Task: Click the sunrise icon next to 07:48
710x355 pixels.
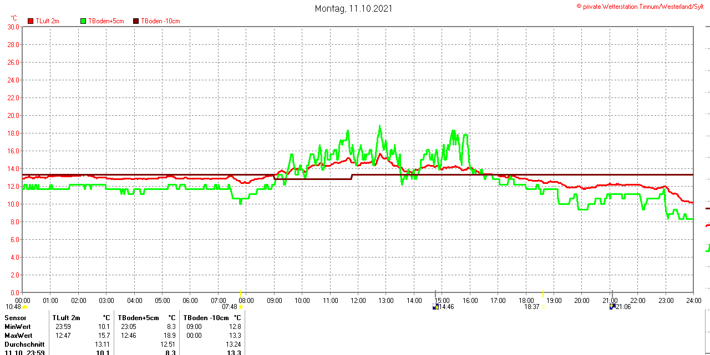Action: coord(241,307)
